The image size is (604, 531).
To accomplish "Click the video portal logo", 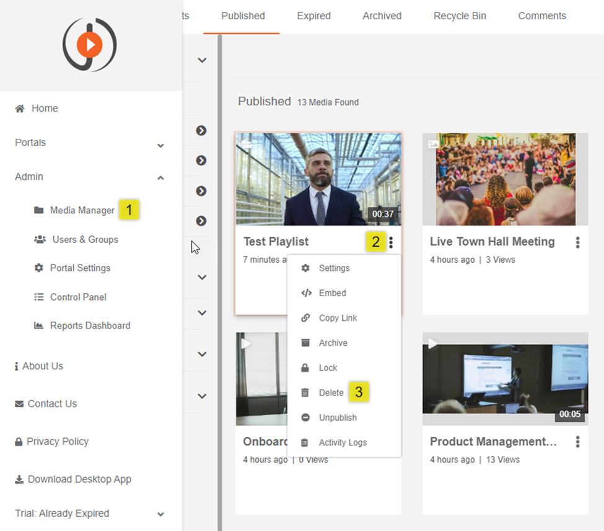I will [x=90, y=45].
